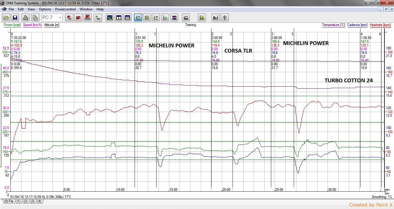Switch to the (3) interval tab

point(32,201)
